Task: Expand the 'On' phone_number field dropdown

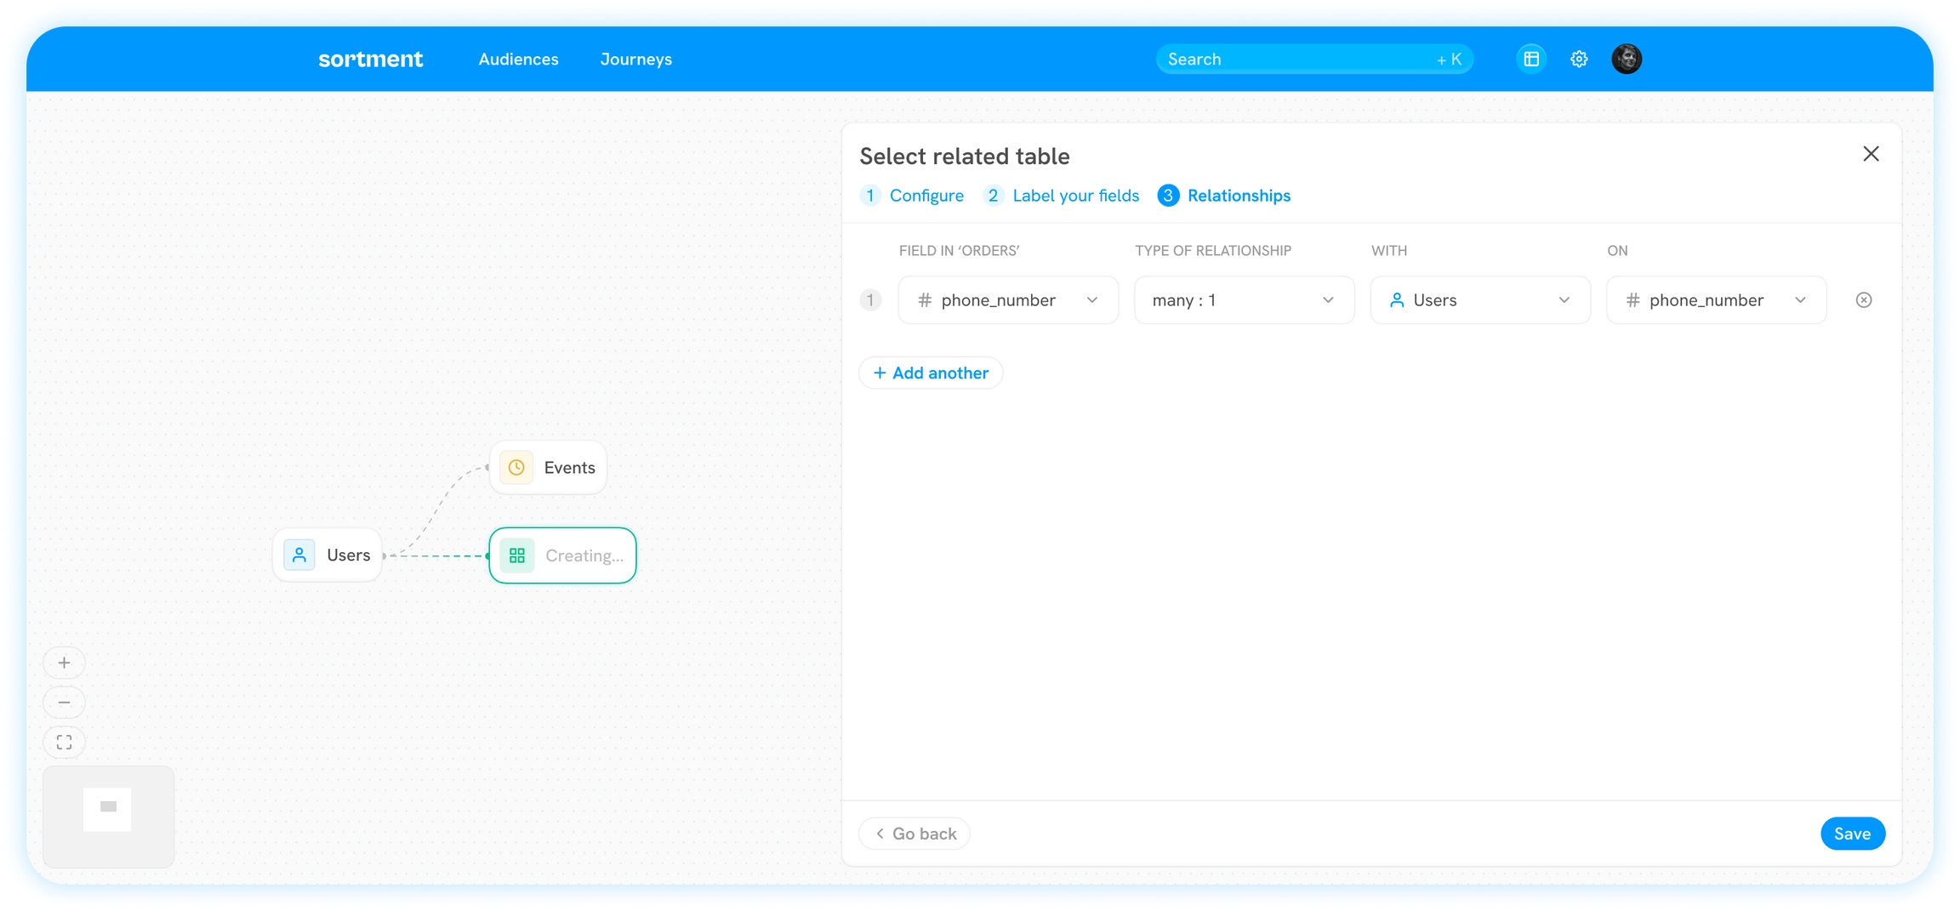Action: (1716, 300)
